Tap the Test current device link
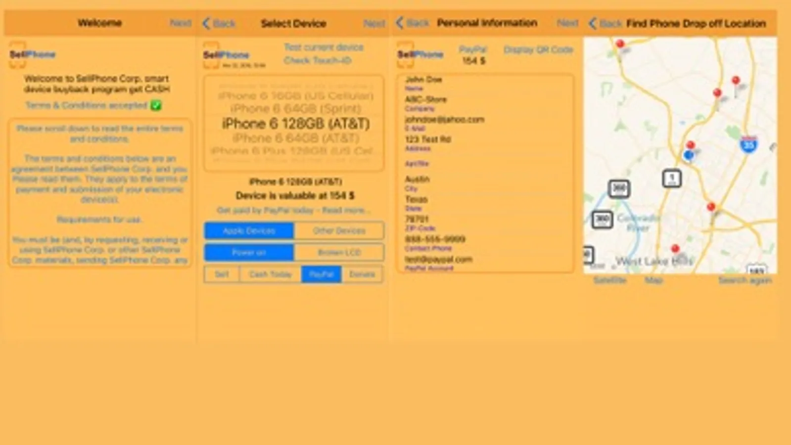The height and width of the screenshot is (445, 791). point(324,47)
